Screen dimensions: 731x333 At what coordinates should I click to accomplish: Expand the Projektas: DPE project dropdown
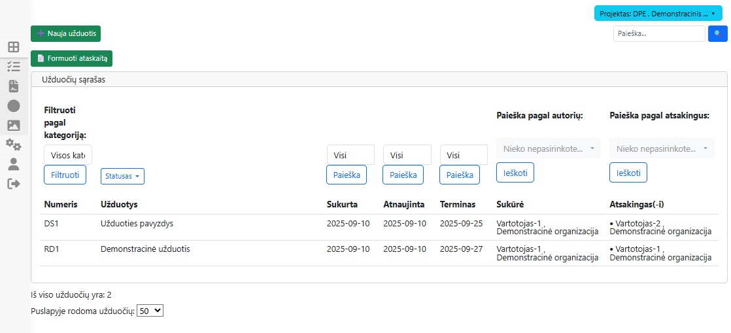(x=658, y=13)
